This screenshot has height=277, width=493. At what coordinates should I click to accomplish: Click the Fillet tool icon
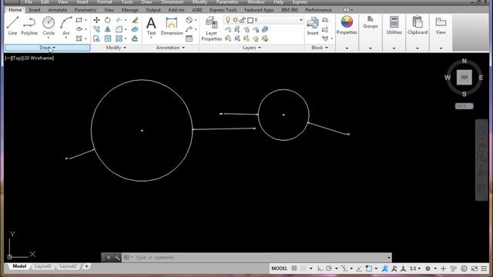[119, 29]
